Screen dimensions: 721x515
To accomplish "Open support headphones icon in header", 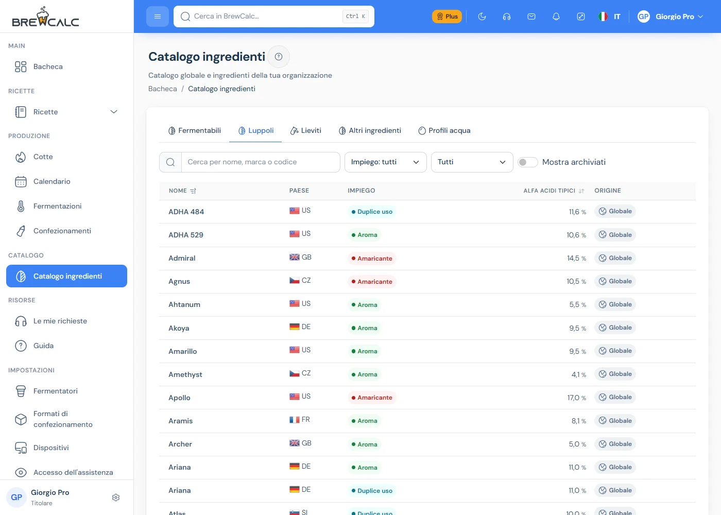I will click(x=507, y=16).
